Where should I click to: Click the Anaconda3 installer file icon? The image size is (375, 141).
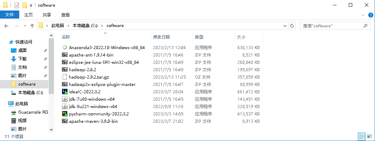click(x=64, y=47)
